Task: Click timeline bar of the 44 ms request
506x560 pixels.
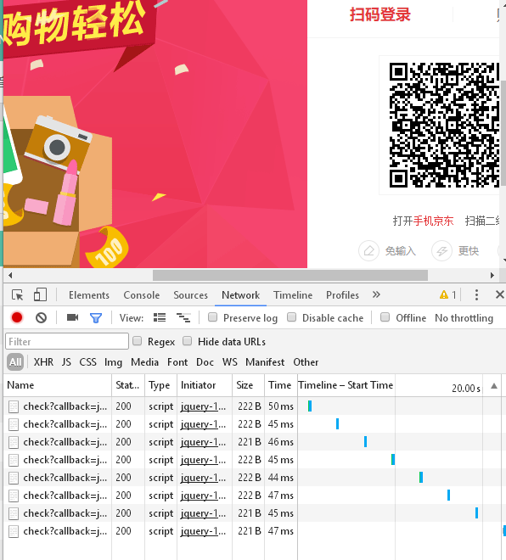Action: coord(421,477)
